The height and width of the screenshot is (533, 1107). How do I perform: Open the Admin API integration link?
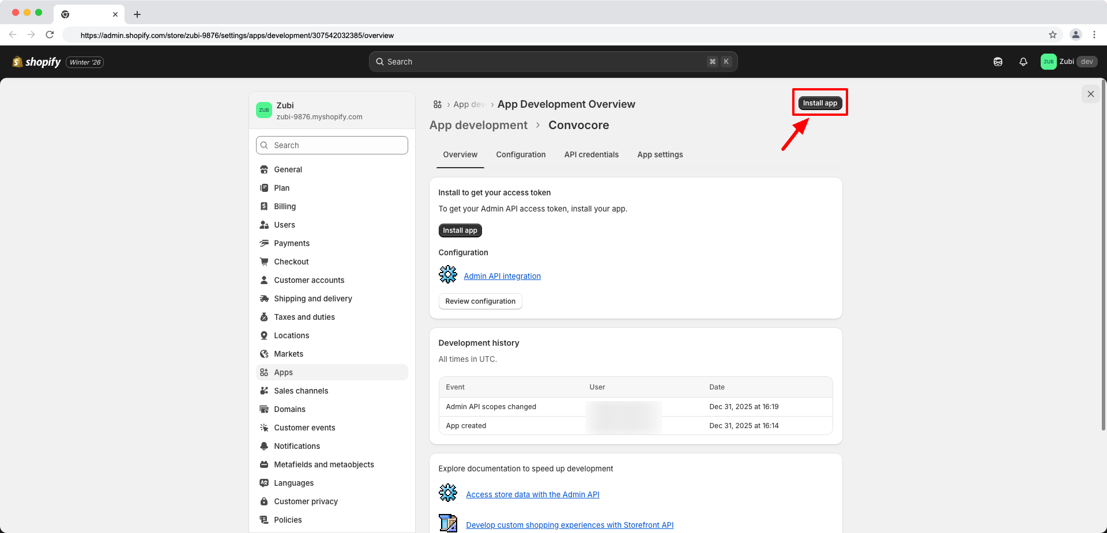click(502, 276)
